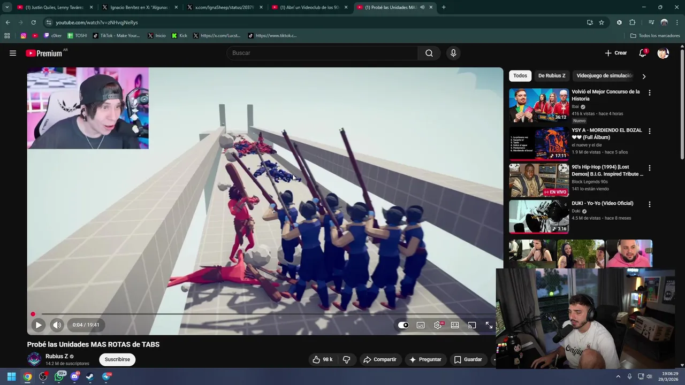Click the search magnifier button
Image resolution: width=685 pixels, height=385 pixels.
pos(429,53)
